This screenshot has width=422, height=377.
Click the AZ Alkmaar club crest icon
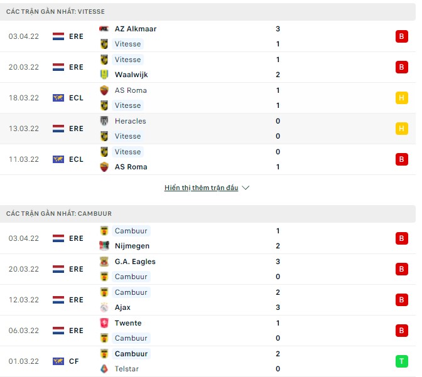click(x=104, y=29)
